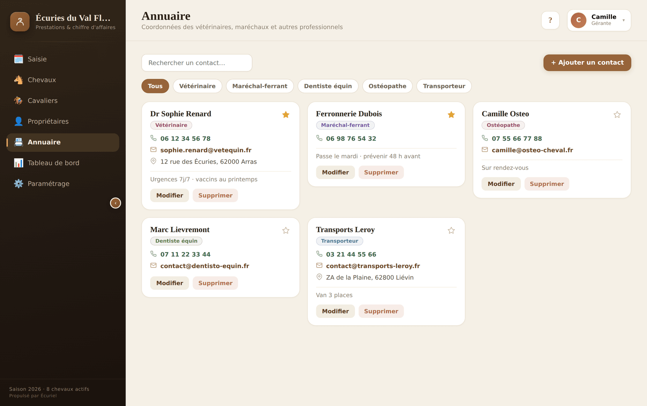Open the Saisie calendar icon in sidebar

[x=18, y=59]
